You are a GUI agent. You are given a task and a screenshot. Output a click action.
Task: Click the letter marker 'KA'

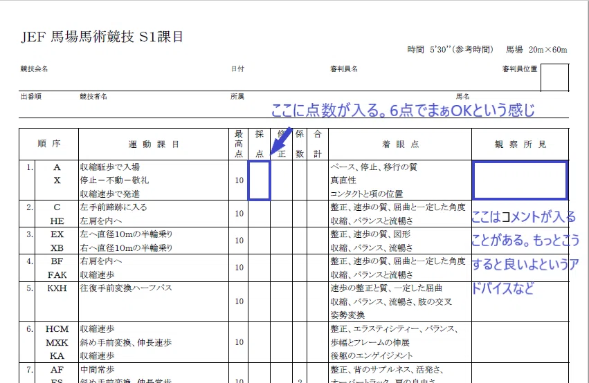[57, 355]
